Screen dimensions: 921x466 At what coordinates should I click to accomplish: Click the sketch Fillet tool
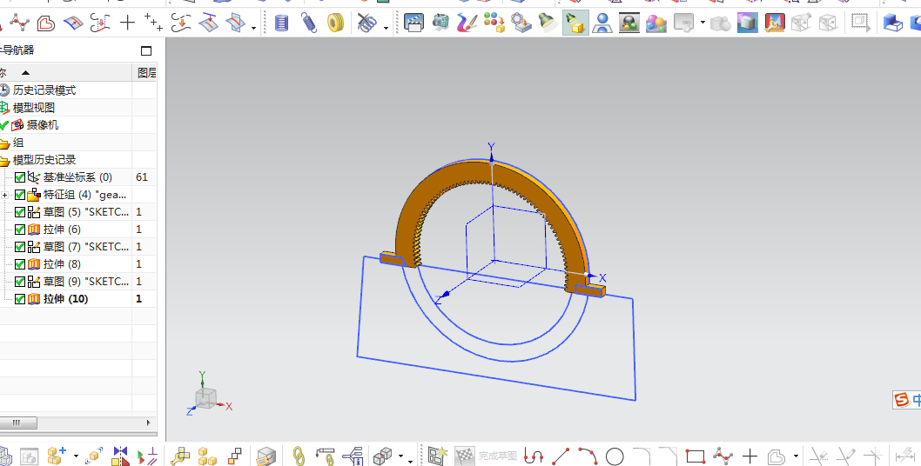coord(642,456)
